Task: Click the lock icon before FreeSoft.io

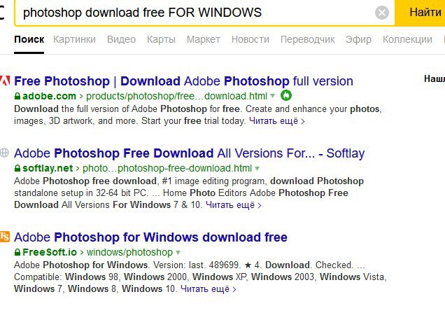Action: tap(17, 252)
